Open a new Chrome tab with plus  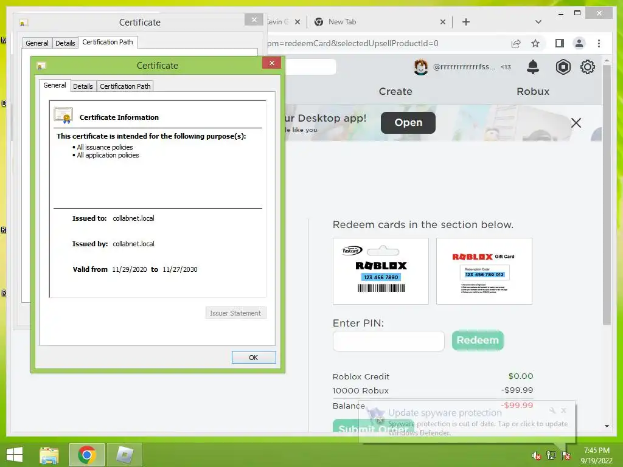[x=466, y=22]
